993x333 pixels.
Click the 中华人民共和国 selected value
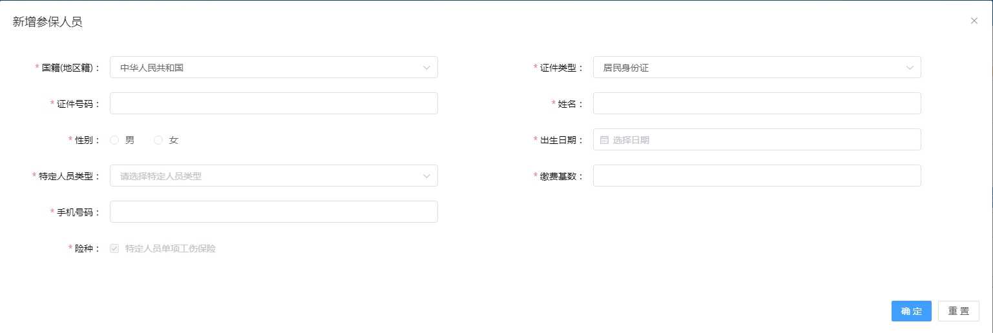click(x=152, y=67)
